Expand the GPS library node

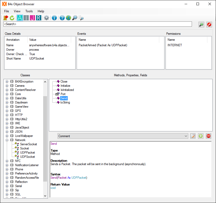tap(7, 111)
